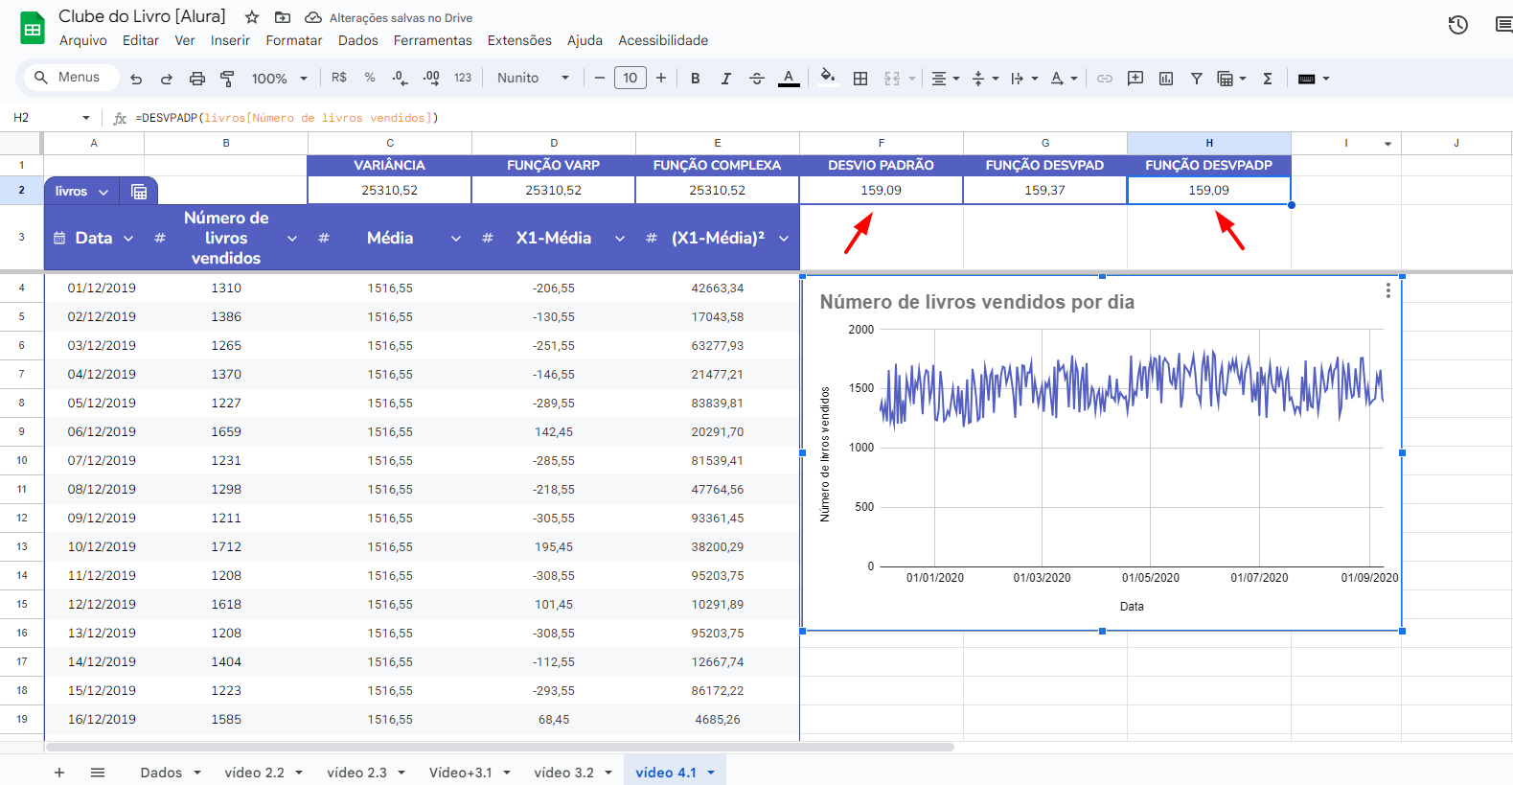This screenshot has height=785, width=1513.
Task: Select cell F2 with 159,09
Action: click(x=881, y=190)
